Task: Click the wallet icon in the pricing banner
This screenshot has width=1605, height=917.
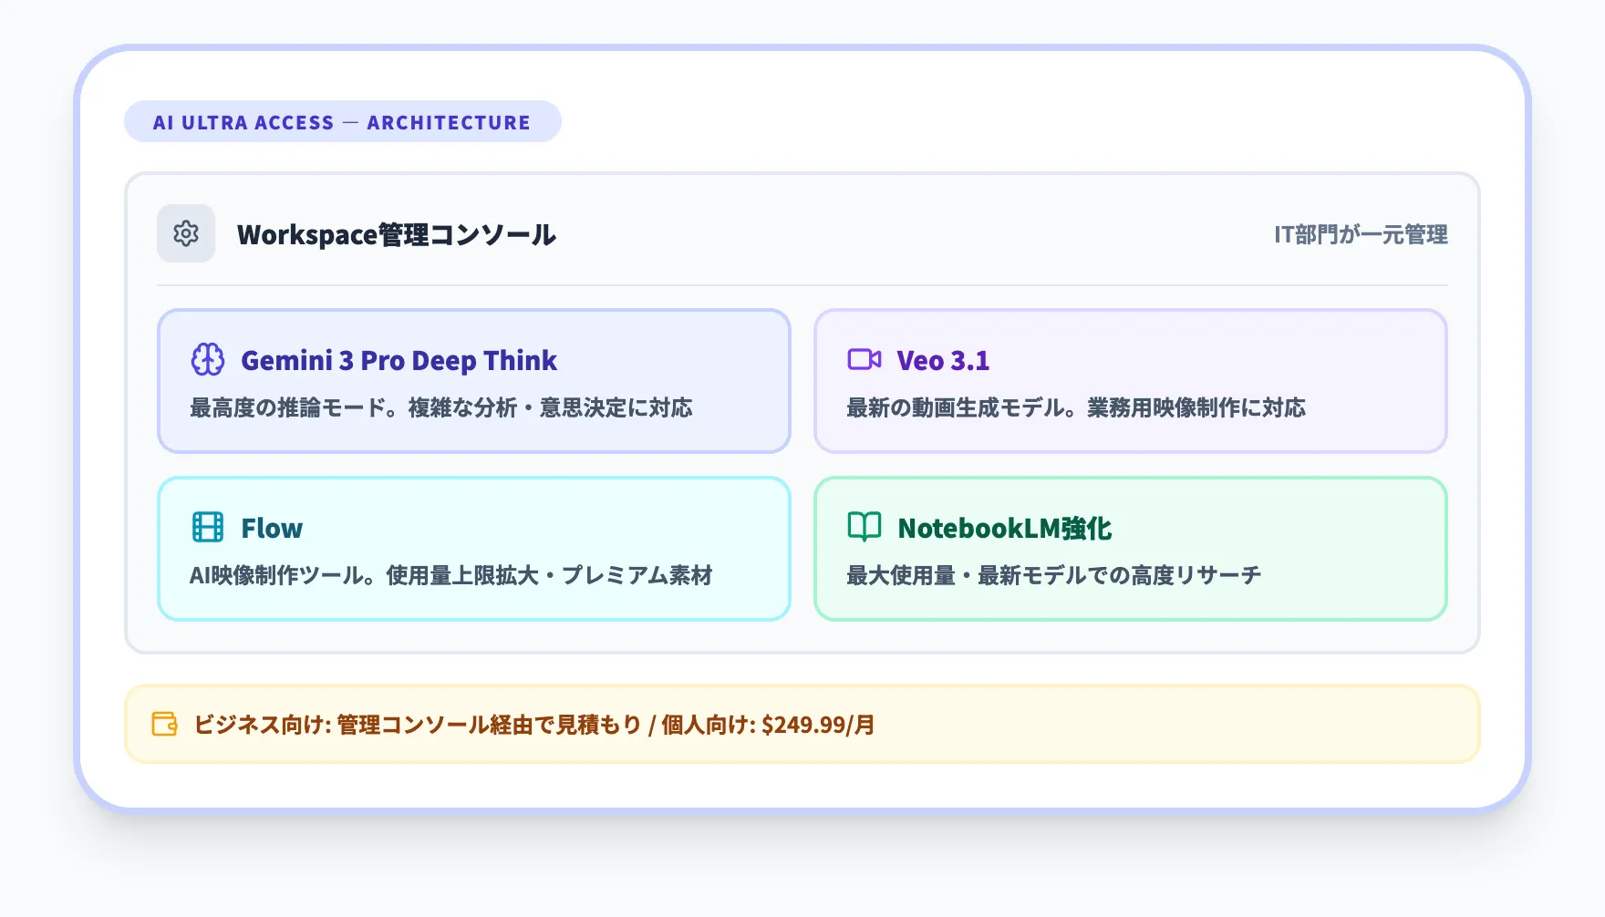Action: [164, 724]
